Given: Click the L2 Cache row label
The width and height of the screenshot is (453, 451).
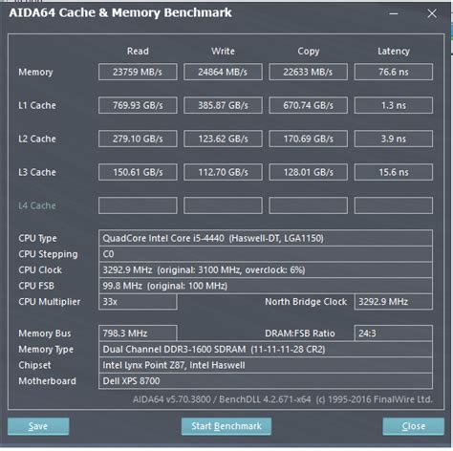Looking at the screenshot, I should pyautogui.click(x=37, y=139).
